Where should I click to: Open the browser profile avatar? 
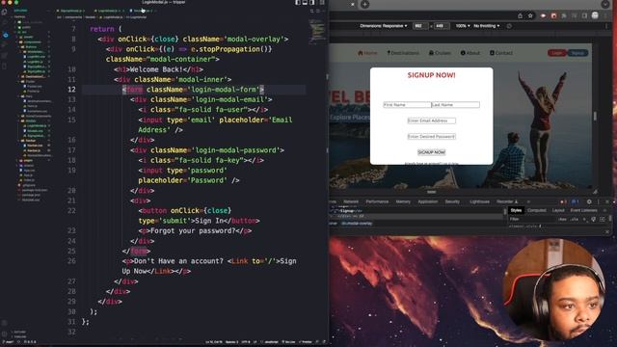(x=595, y=15)
